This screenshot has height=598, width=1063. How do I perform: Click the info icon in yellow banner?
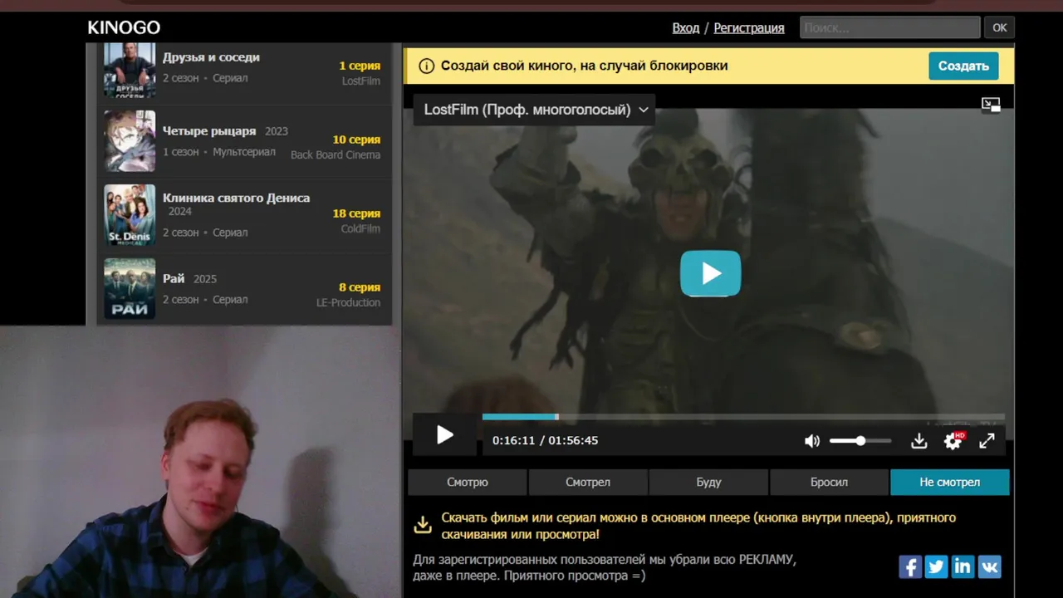click(x=426, y=66)
